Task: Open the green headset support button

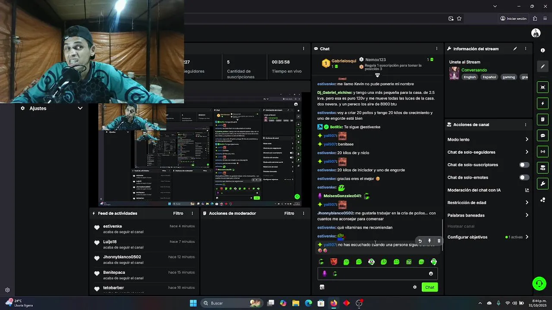Action: [x=539, y=283]
